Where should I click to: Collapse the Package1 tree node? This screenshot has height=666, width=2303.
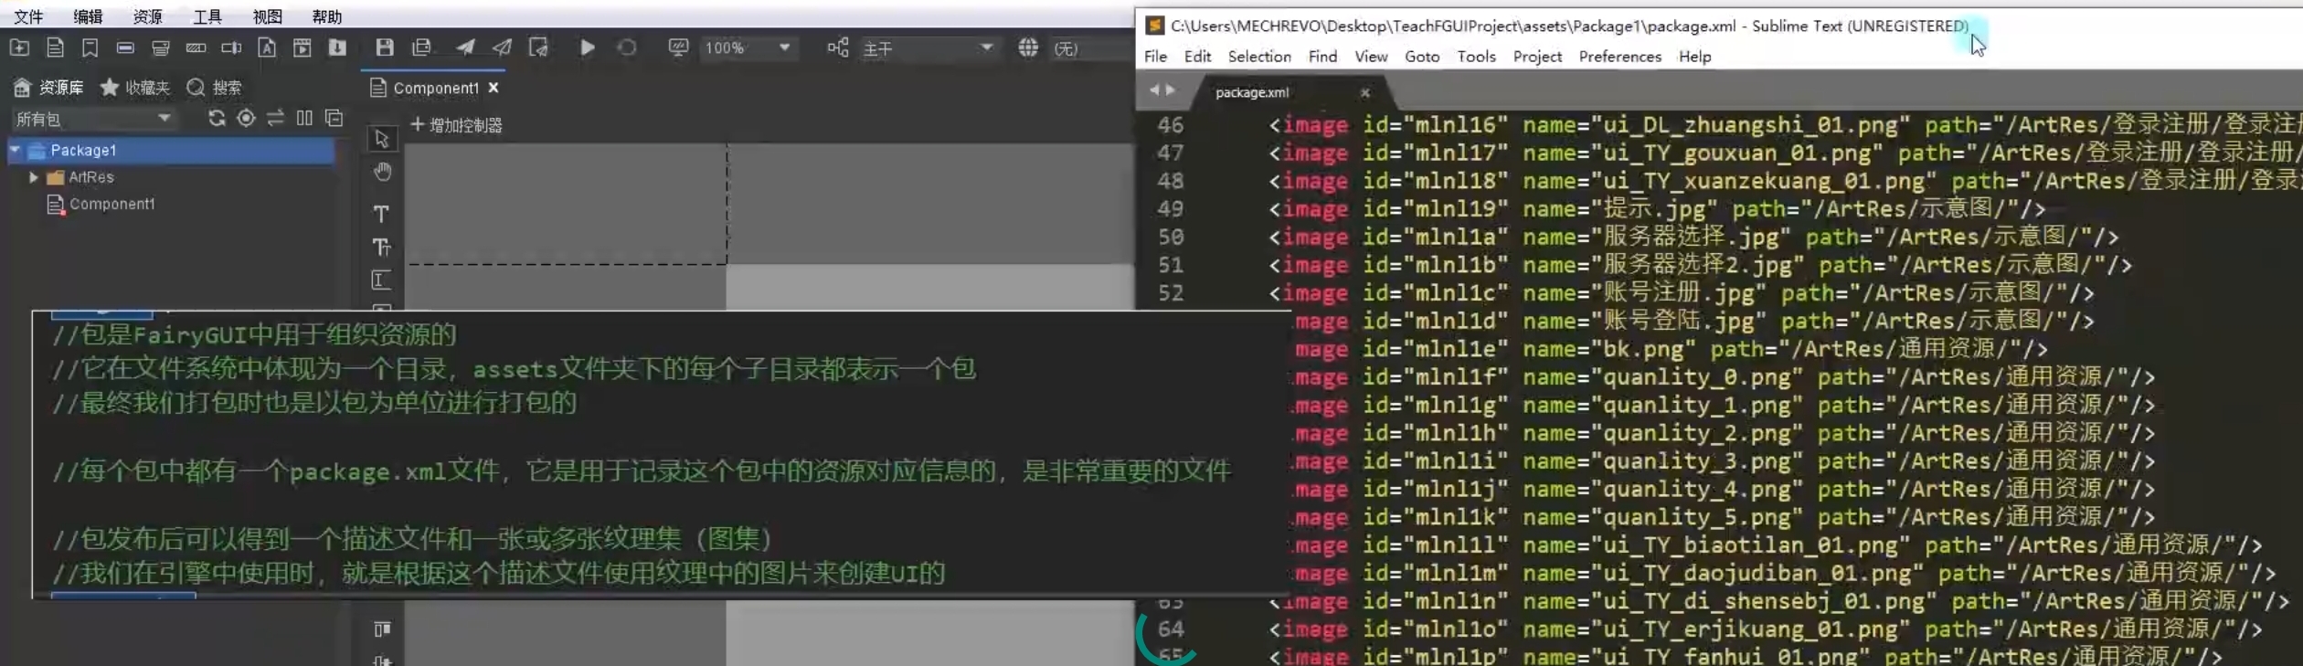16,150
